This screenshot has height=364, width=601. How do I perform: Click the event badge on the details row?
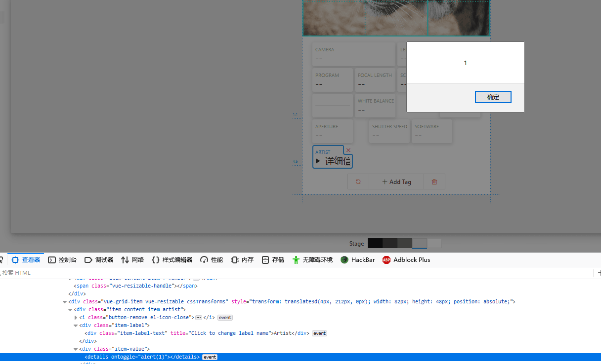pyautogui.click(x=210, y=357)
